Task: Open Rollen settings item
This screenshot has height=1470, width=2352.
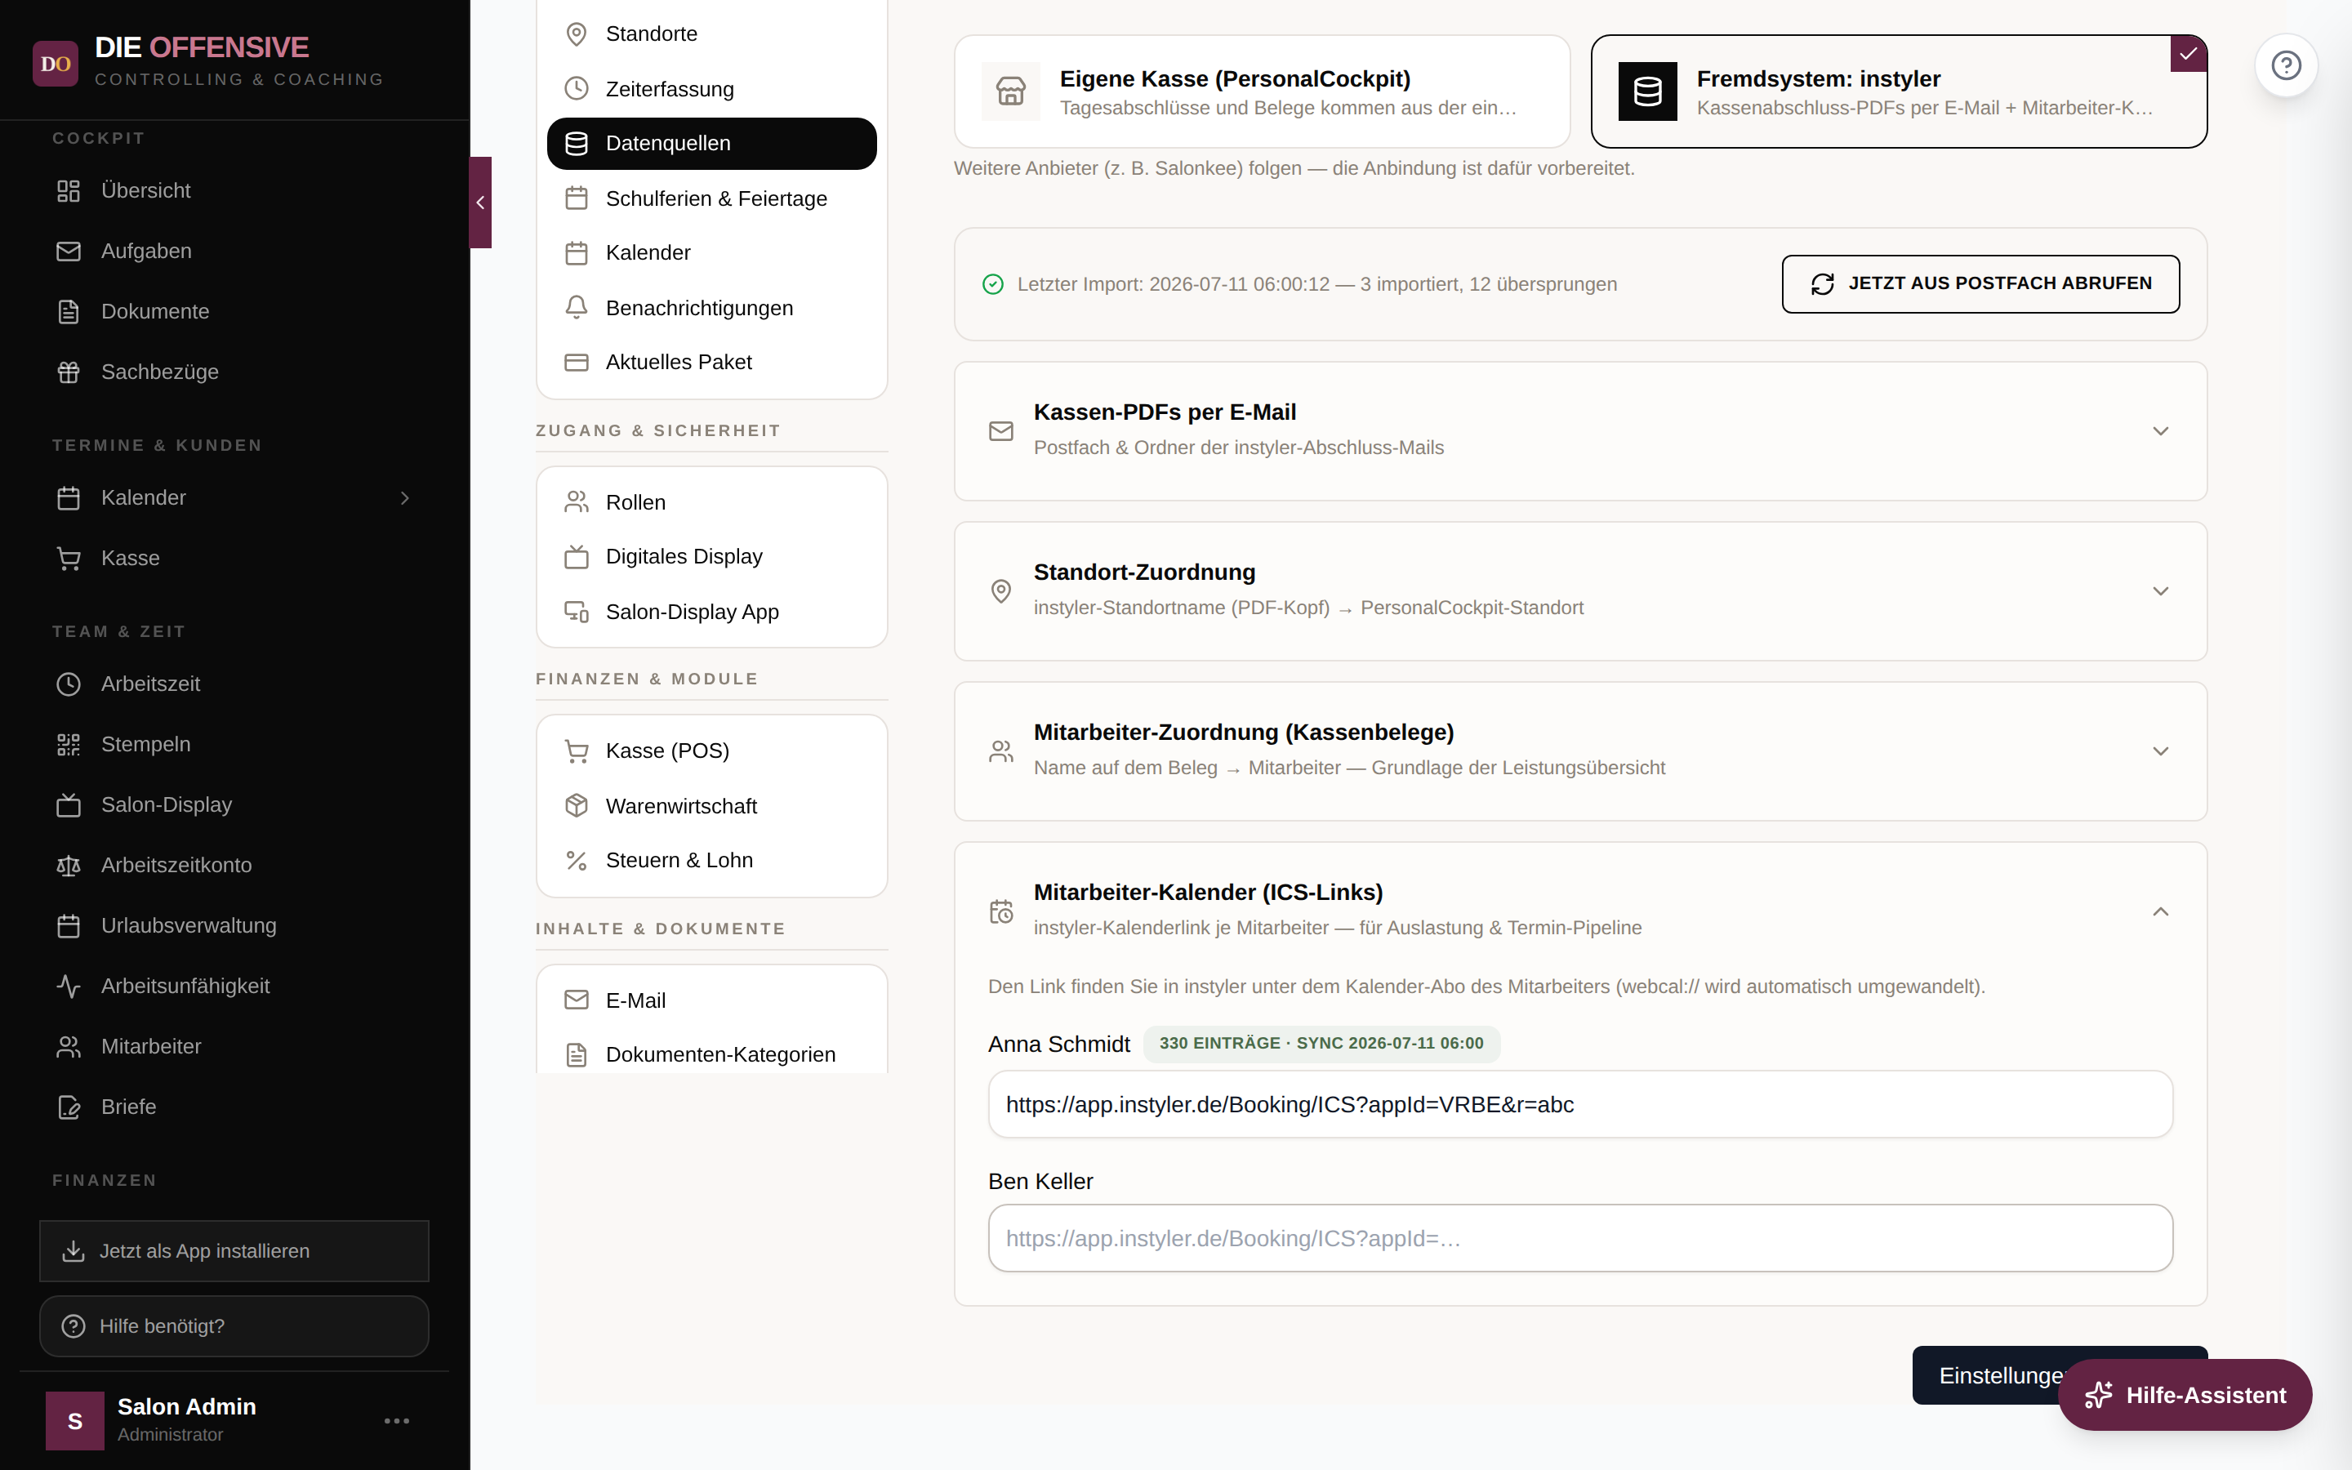Action: click(711, 501)
